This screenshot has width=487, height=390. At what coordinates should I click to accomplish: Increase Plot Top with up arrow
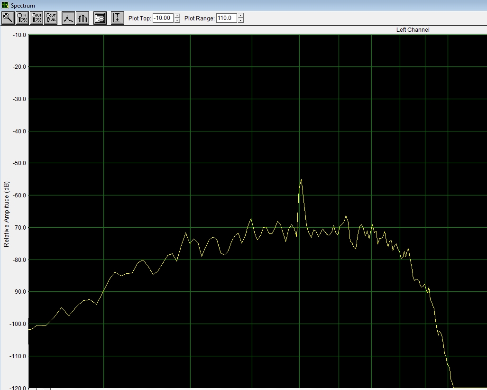177,16
